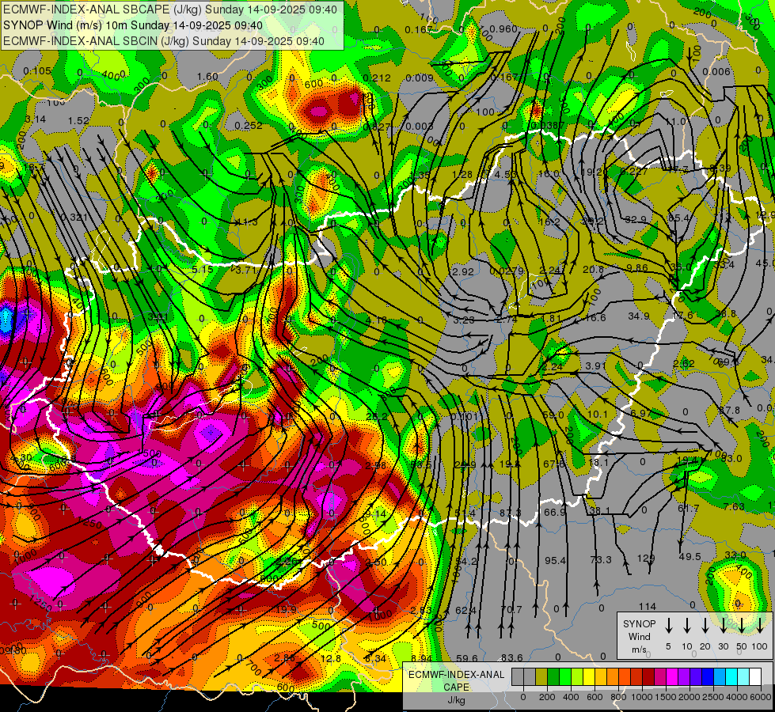Viewport: 775px width, 712px height.
Task: Click the J/kg unit label in legend
Action: 456,700
